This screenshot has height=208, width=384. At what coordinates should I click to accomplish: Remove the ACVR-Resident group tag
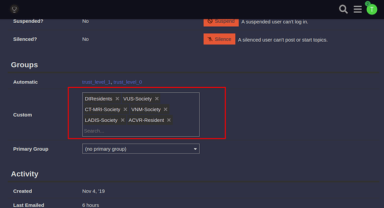tap(169, 120)
